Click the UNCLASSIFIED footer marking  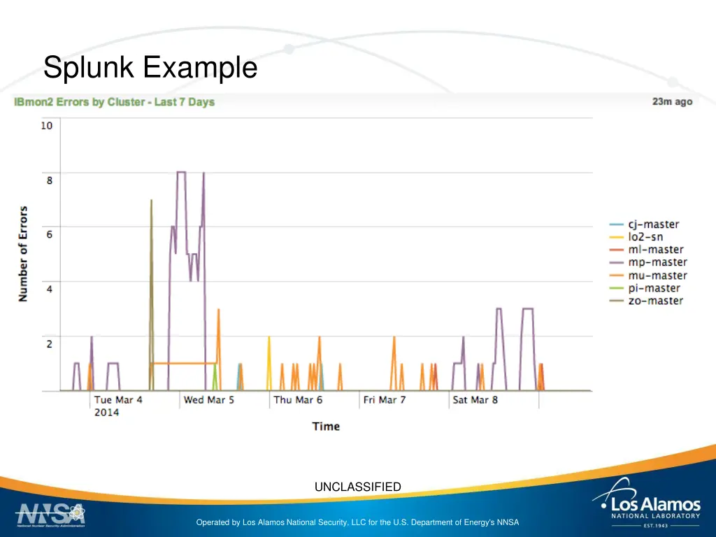point(357,487)
